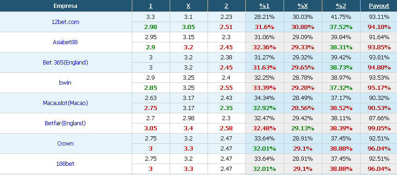Select Betfair's 99.05% payout cell
This screenshot has height=175, width=397.
pyautogui.click(x=379, y=128)
